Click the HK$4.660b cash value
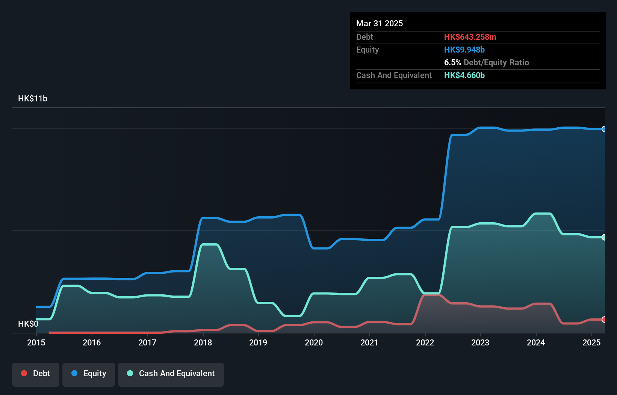 [464, 75]
